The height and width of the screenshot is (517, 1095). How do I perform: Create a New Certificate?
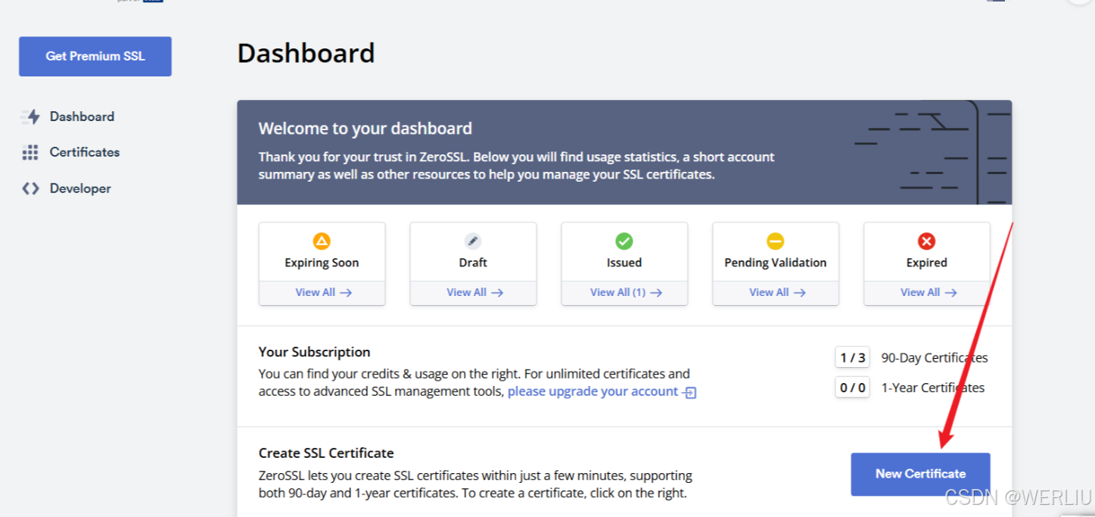(x=920, y=474)
